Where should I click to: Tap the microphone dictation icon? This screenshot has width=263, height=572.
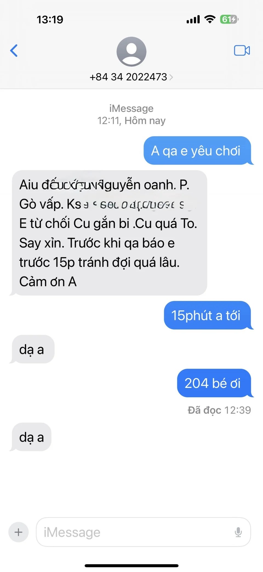[238, 532]
